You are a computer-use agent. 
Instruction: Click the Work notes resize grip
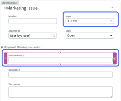coord(111,97)
